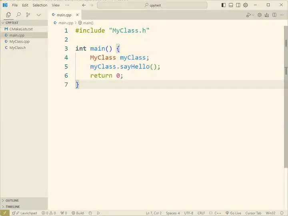Go forward with the right arrow
Image resolution: width=288 pixels, height=216 pixels.
[x=91, y=5]
